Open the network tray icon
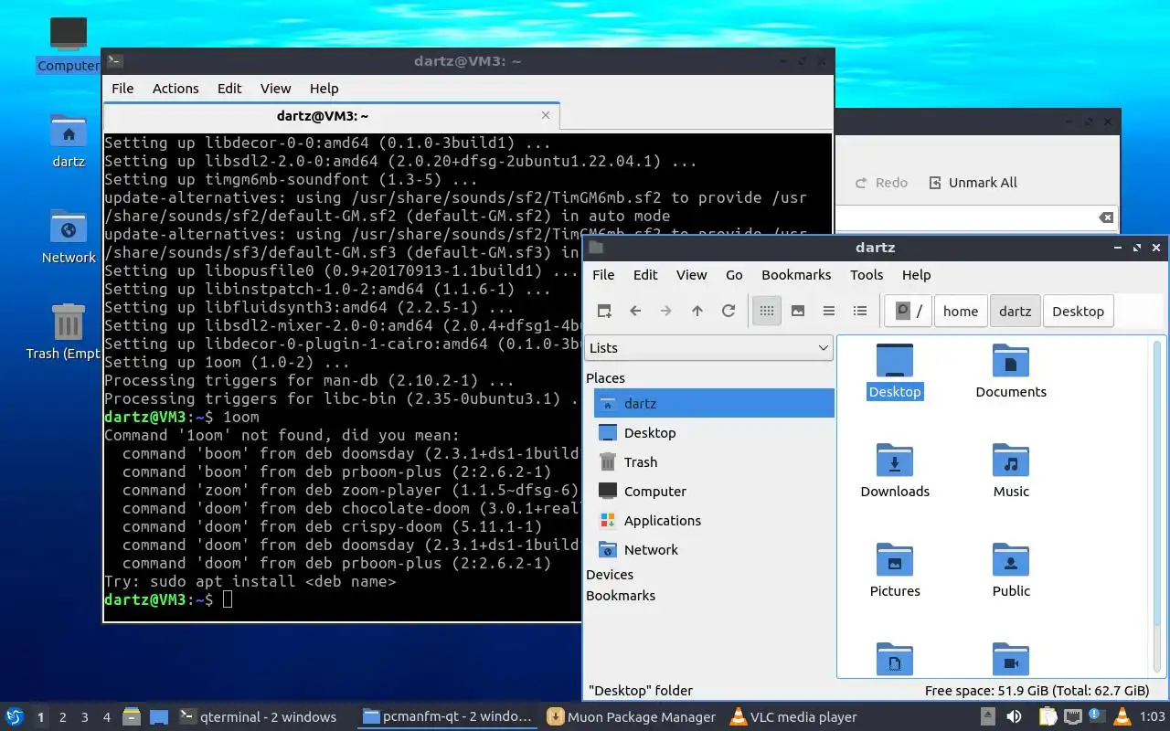The height and width of the screenshot is (731, 1170). [x=1072, y=717]
